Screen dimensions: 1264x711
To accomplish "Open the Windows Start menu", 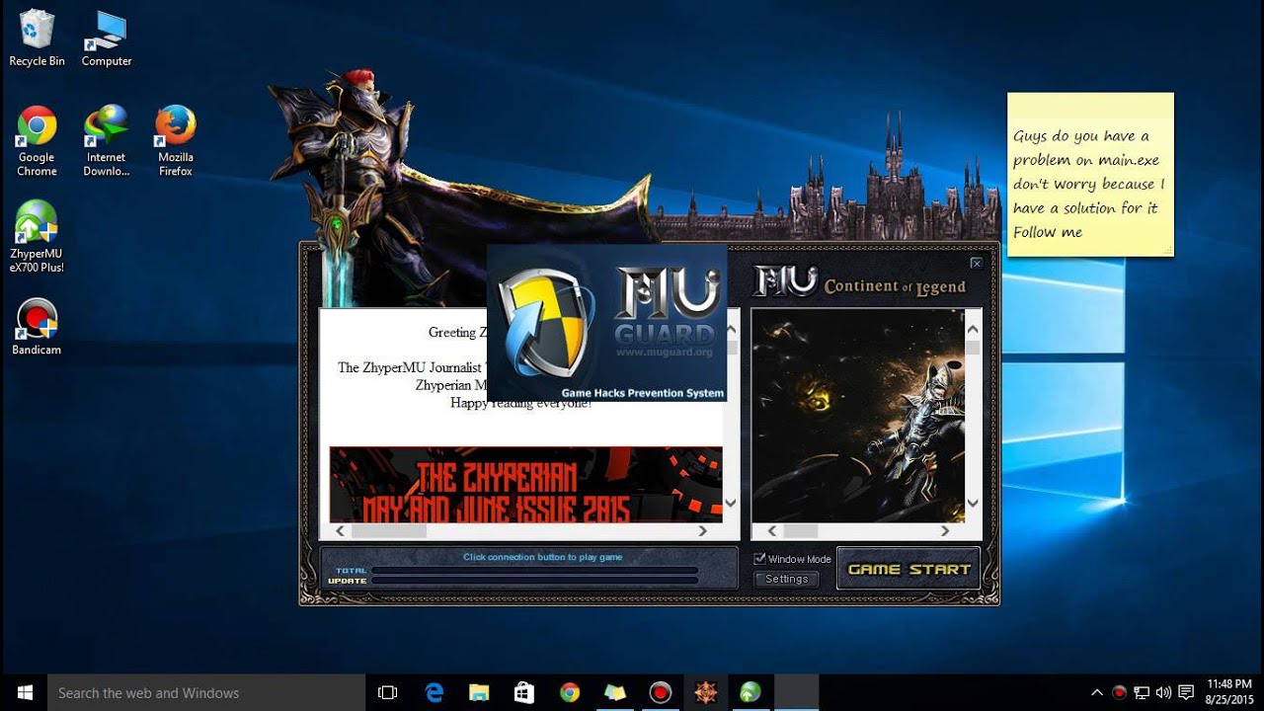I will tap(24, 692).
